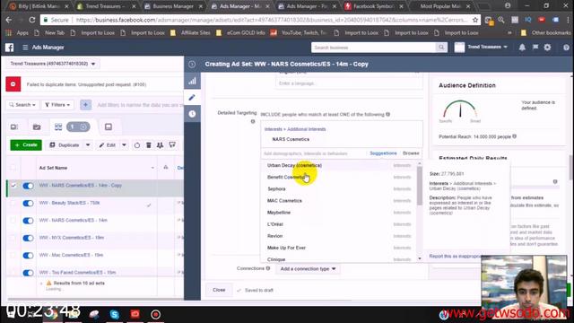The width and height of the screenshot is (574, 323).
Task: Click the Facebook logo icon
Action: tap(10, 48)
